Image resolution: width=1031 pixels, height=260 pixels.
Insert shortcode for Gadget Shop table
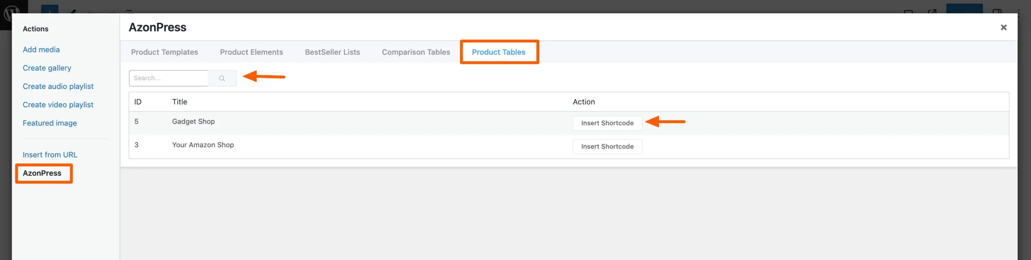[x=607, y=123]
